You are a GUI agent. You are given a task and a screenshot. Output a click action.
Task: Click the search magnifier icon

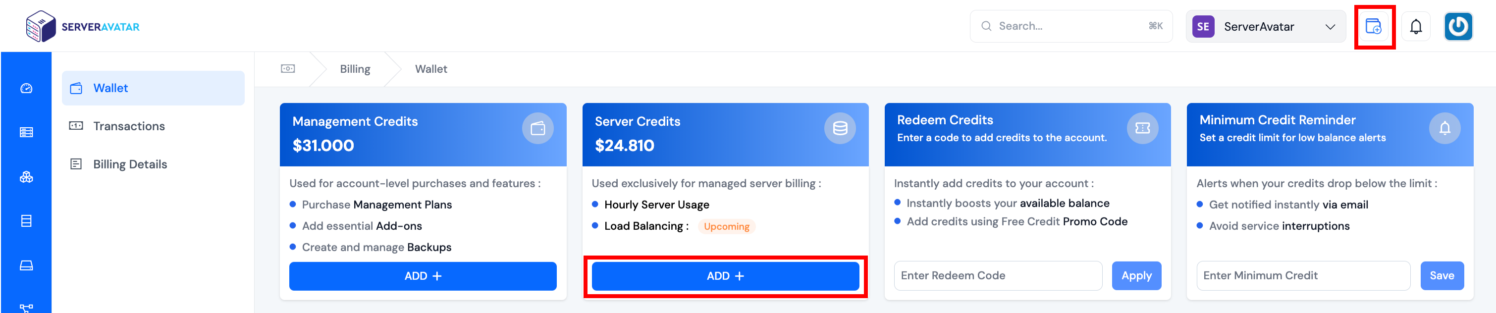(x=986, y=26)
